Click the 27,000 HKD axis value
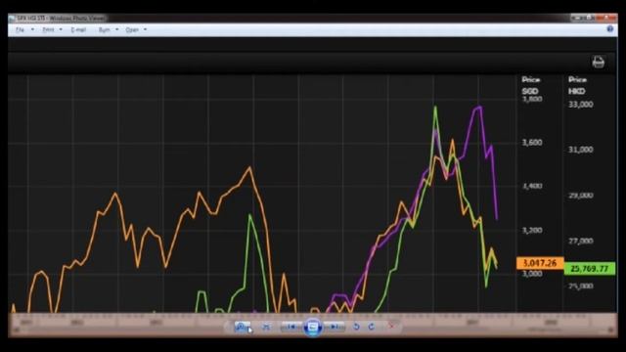 (x=580, y=242)
